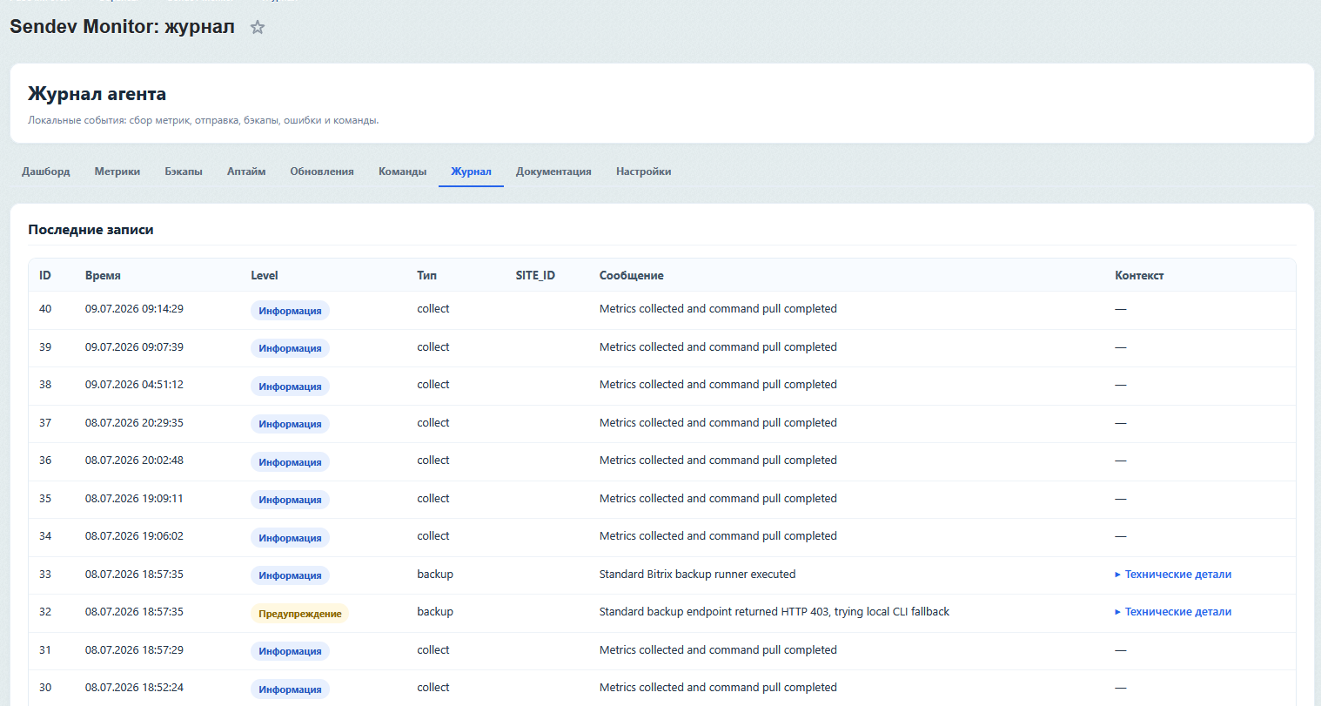Click the Журнал агента heading
This screenshot has height=706, width=1321.
pyautogui.click(x=97, y=94)
